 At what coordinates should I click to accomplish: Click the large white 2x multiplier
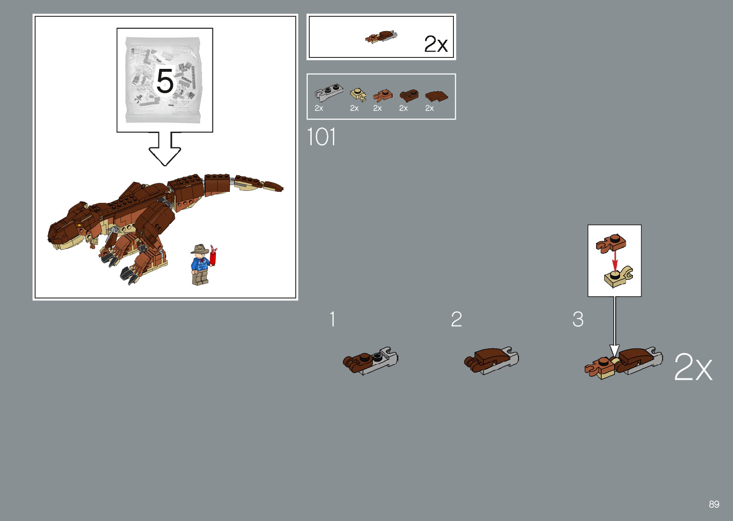pyautogui.click(x=693, y=367)
